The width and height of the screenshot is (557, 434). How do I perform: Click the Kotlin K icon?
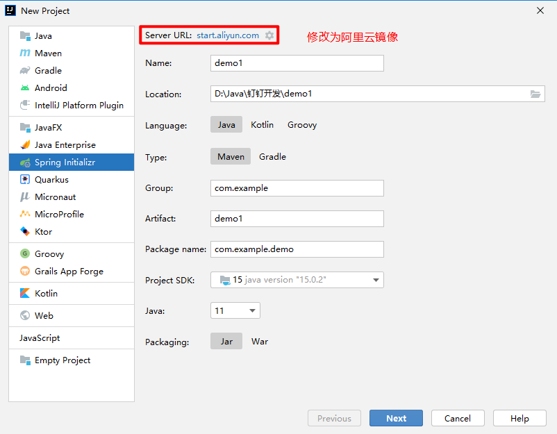point(25,293)
